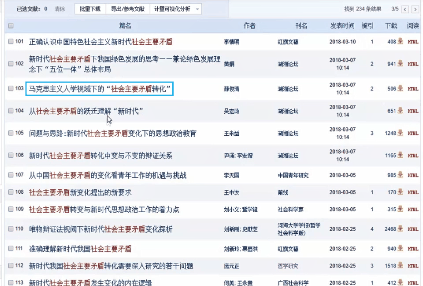Click the 找到 234 条结果 text
This screenshot has height=286, width=423.
(363, 9)
